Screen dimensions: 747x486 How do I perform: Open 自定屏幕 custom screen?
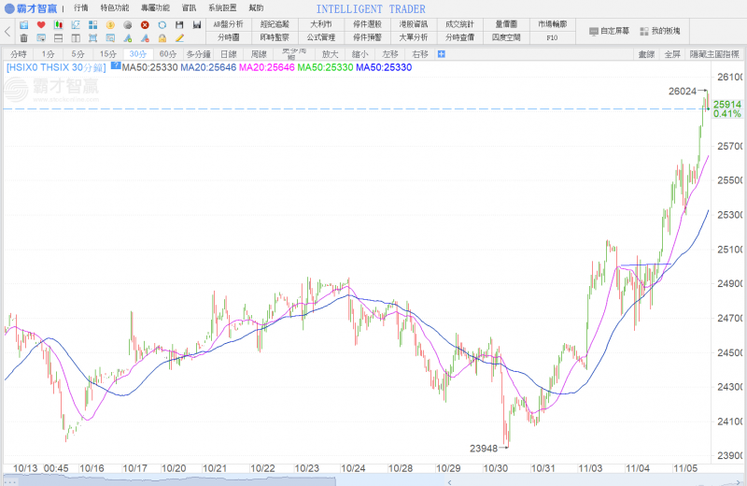click(609, 31)
